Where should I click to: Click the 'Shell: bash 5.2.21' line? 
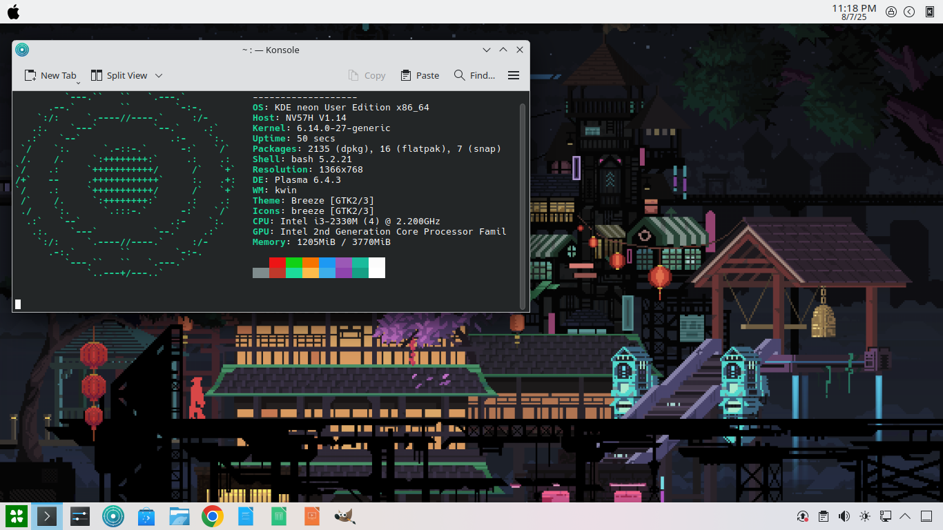click(302, 159)
